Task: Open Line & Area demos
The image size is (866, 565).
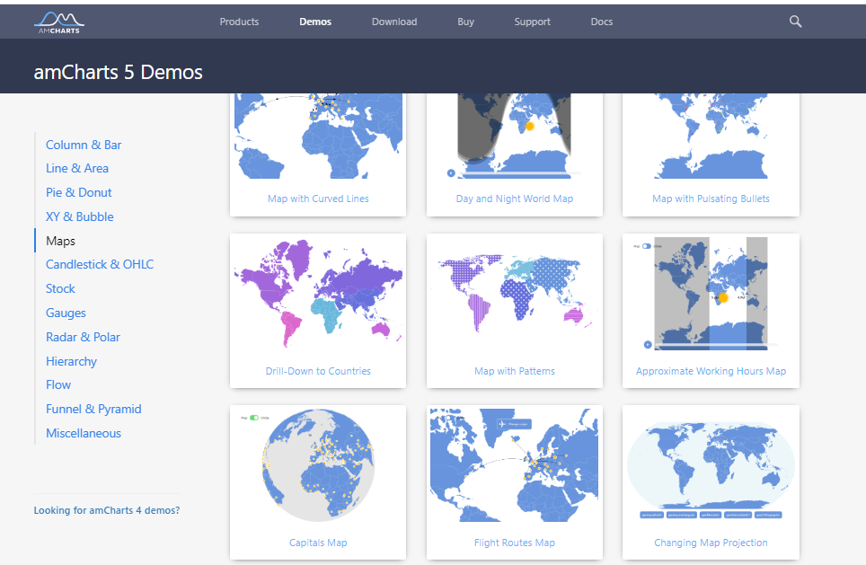Action: pyautogui.click(x=76, y=169)
